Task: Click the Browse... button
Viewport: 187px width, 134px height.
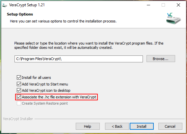Action: 161,59
